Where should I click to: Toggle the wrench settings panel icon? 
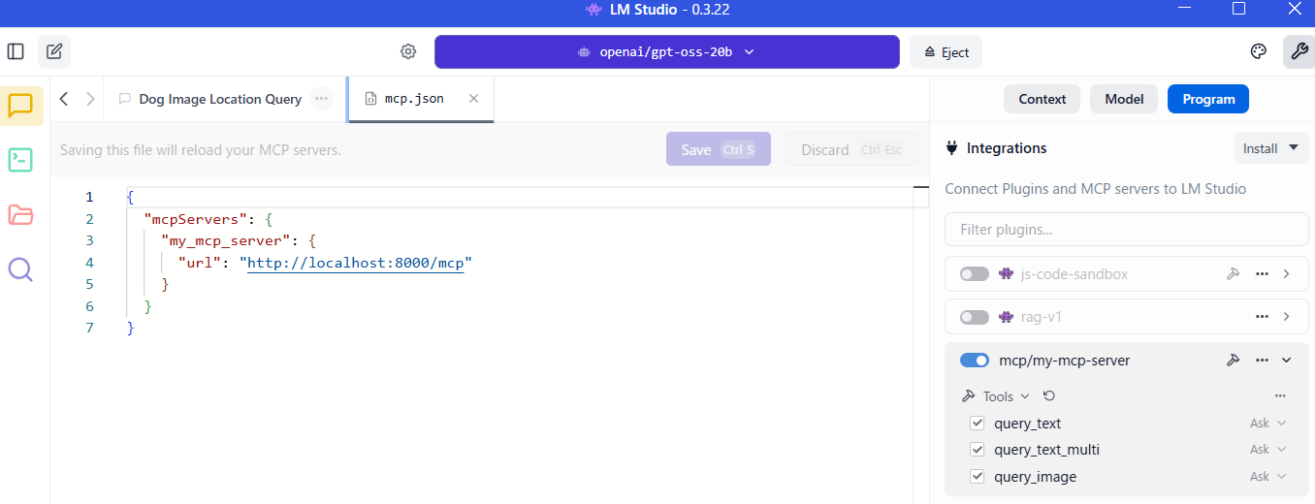(1299, 51)
